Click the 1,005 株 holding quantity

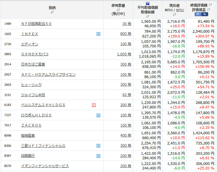(124, 54)
